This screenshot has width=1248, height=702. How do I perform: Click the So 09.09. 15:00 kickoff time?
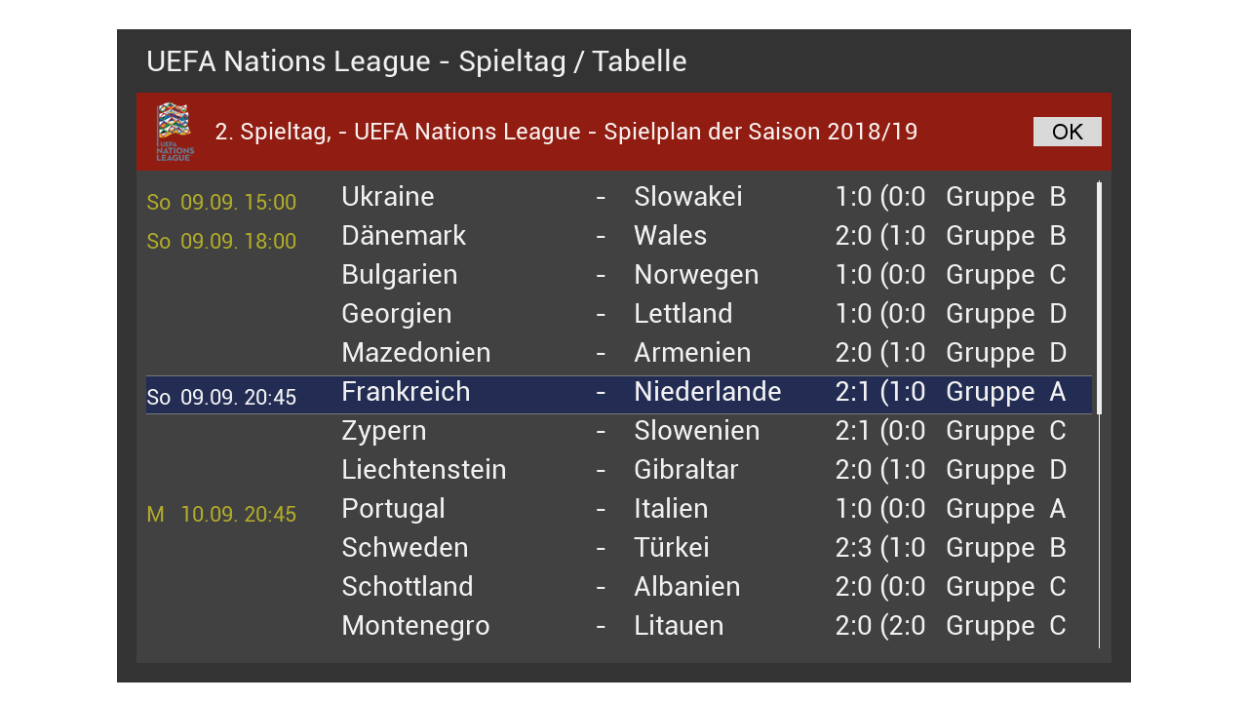221,203
